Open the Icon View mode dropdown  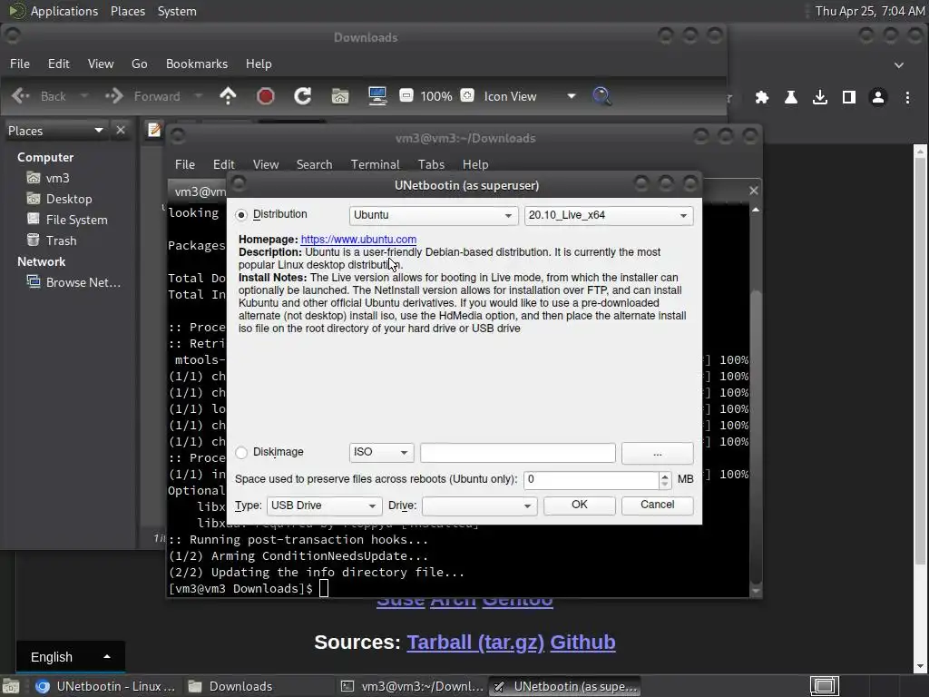(x=529, y=96)
